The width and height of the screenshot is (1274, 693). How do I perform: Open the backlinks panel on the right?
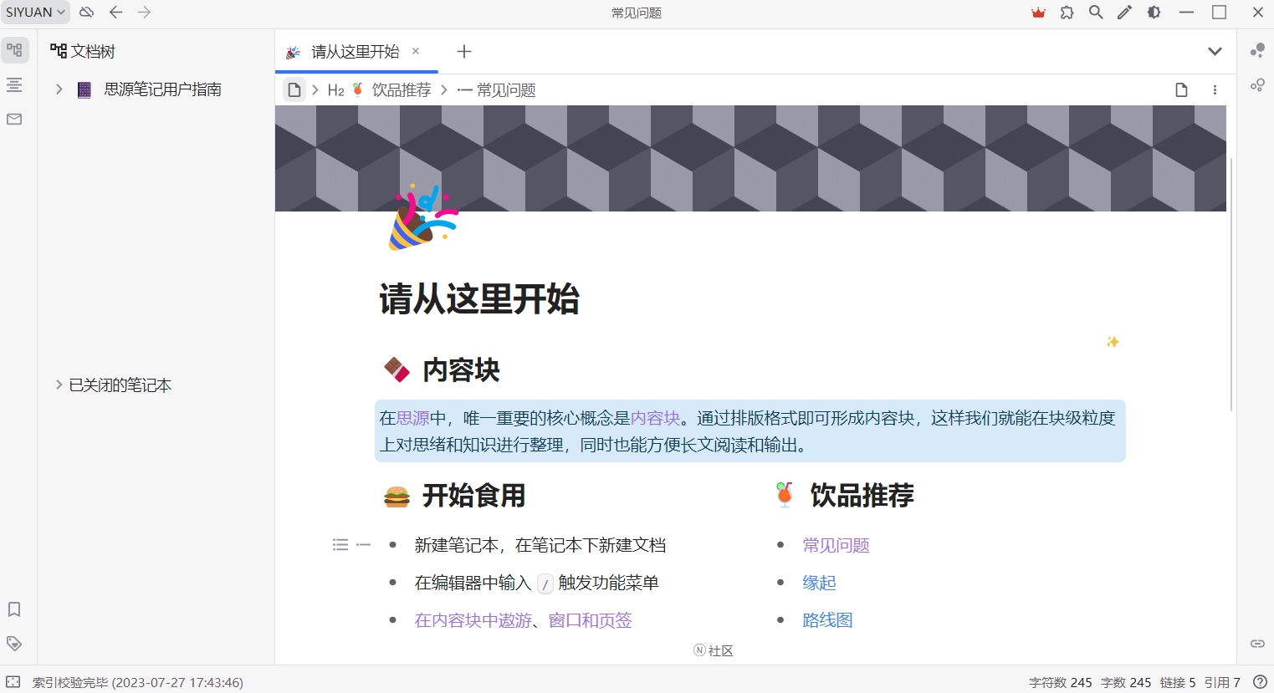click(x=1257, y=643)
